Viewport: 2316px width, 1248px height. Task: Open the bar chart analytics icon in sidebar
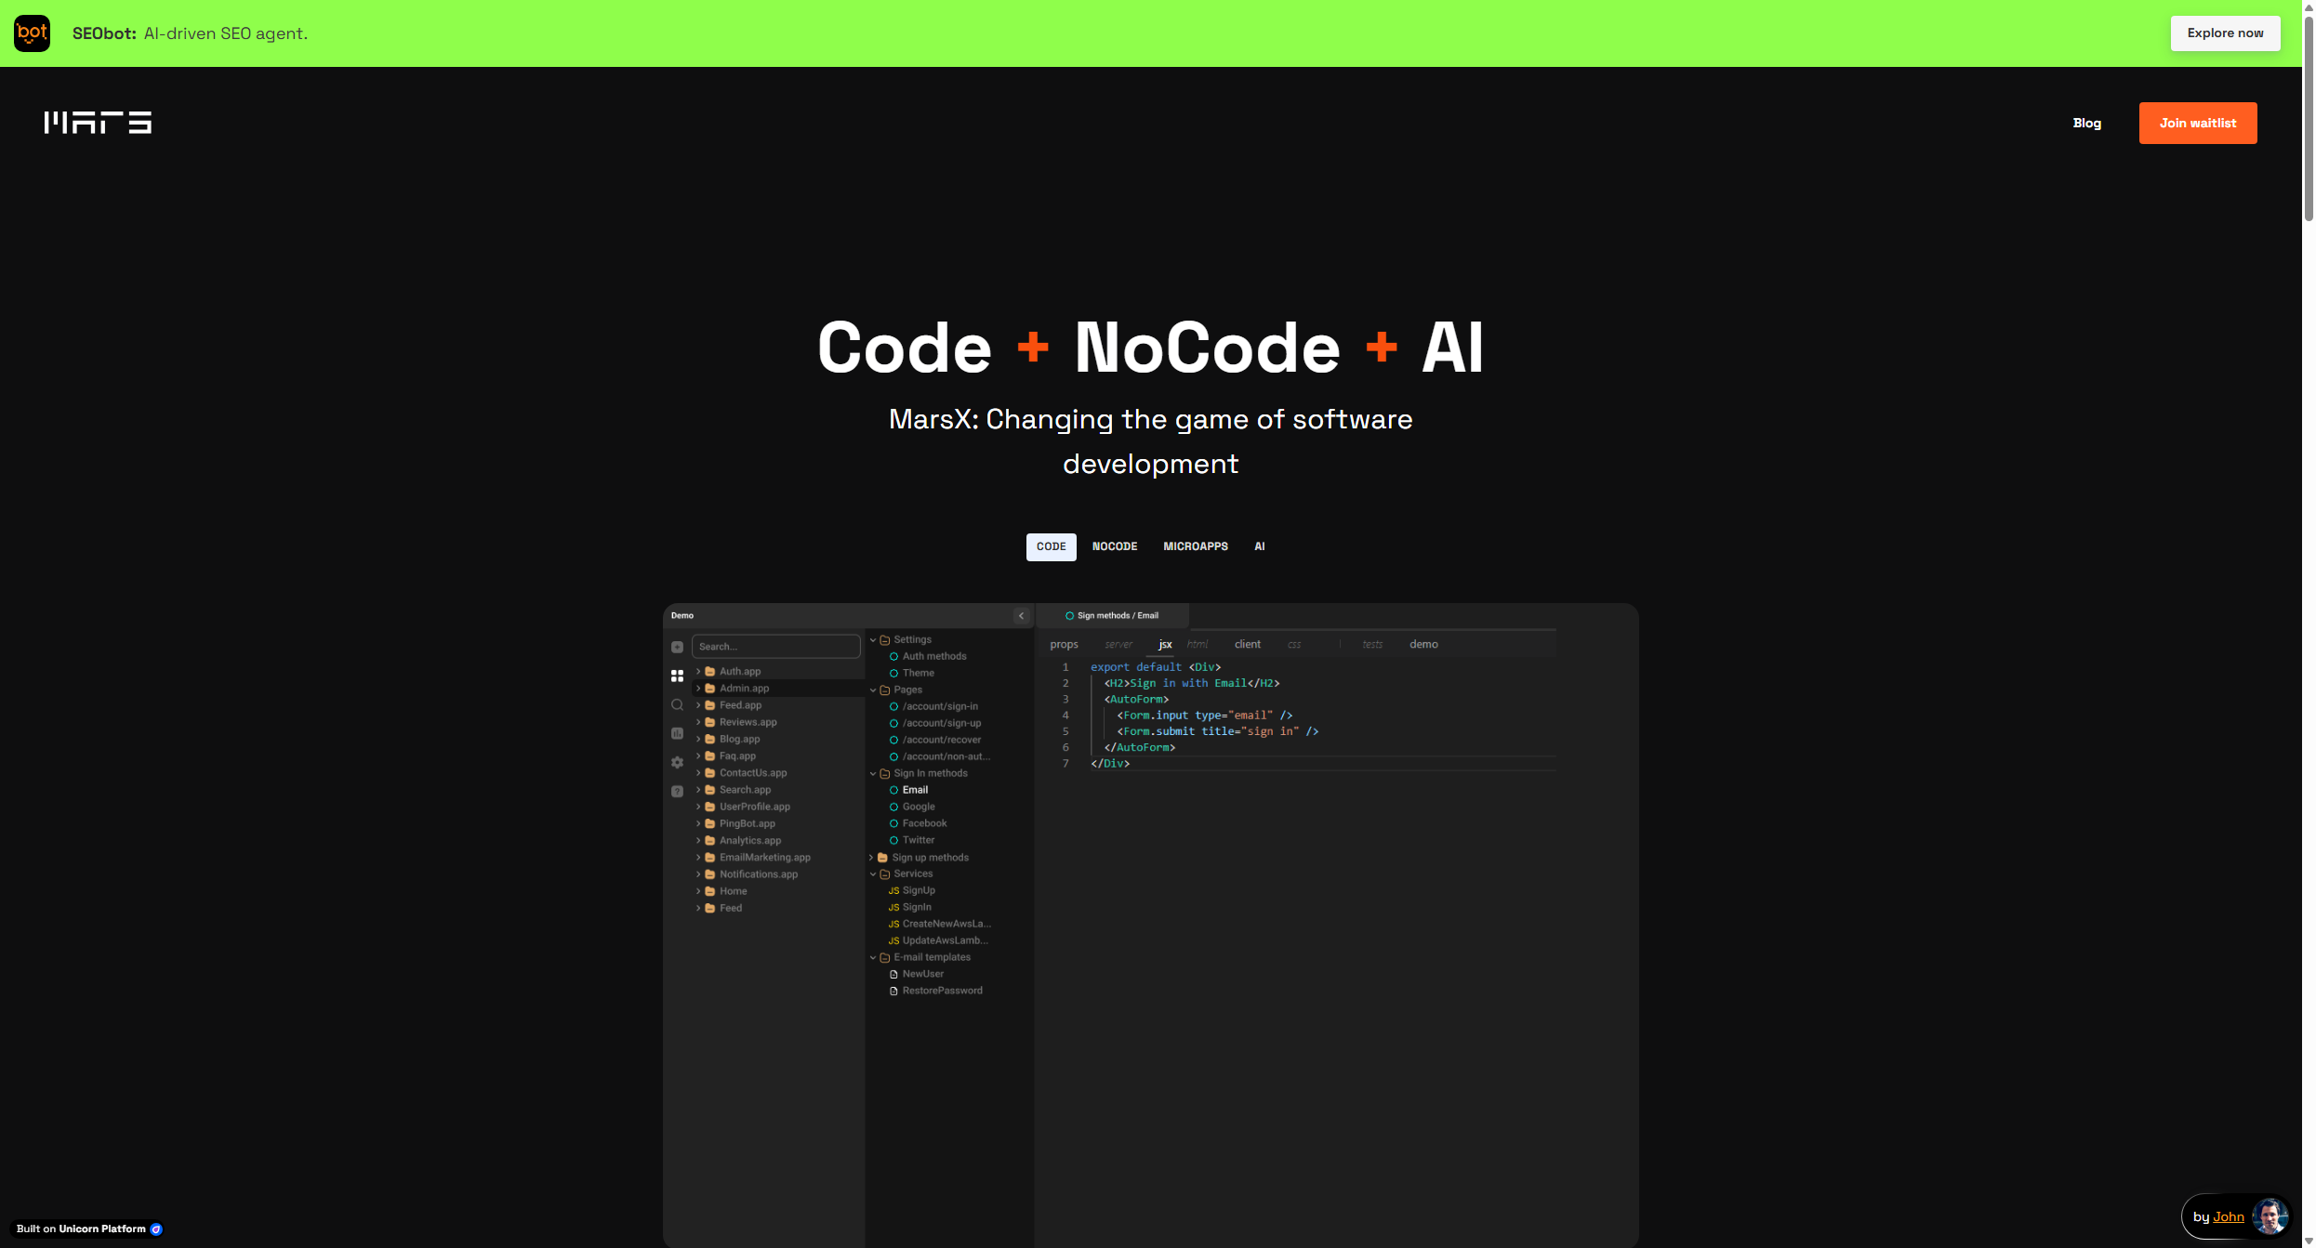pyautogui.click(x=677, y=733)
